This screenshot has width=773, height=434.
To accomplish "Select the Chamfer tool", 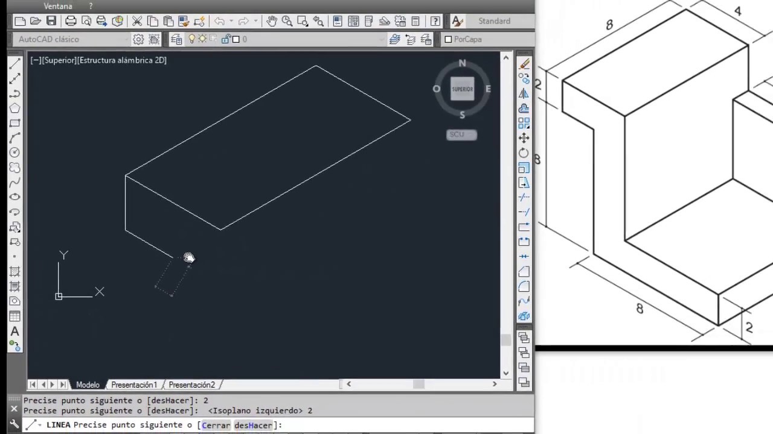I will click(x=524, y=272).
